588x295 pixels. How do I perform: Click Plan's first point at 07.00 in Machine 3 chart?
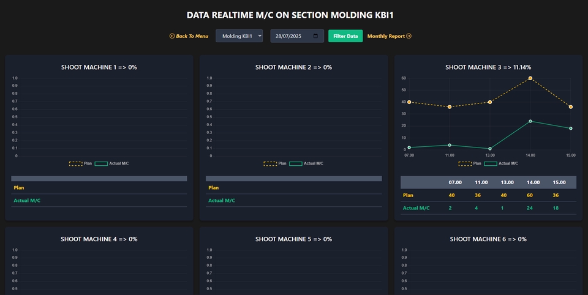pyautogui.click(x=409, y=102)
